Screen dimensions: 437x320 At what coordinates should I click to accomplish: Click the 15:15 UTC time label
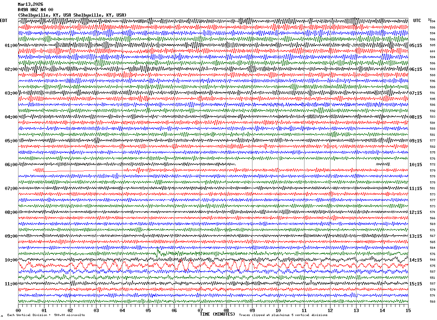416,284
